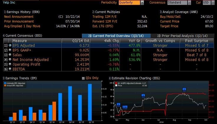Viewport: 217px width, 124px height.
Task: Select the EPS Adjusted radio button
Action: pyautogui.click(x=10, y=45)
